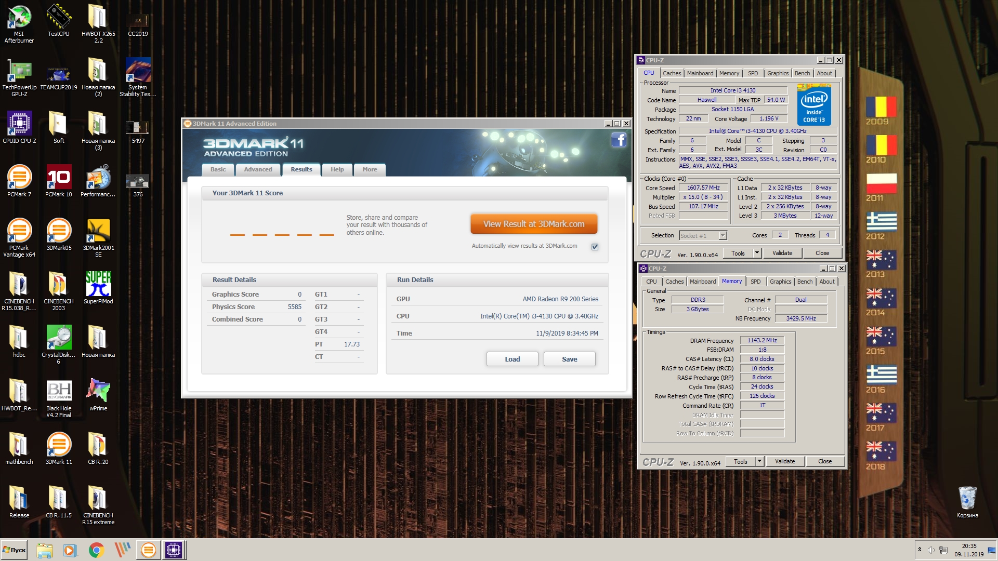Launch 3DMark05 desktop shortcut

pos(59,234)
